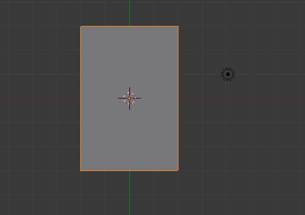Click the red X axis left of plane
This screenshot has width=305, height=215.
coord(40,98)
